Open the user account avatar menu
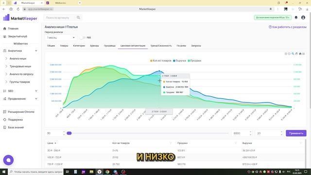Viewport: 311px width, 175px height. click(x=303, y=17)
